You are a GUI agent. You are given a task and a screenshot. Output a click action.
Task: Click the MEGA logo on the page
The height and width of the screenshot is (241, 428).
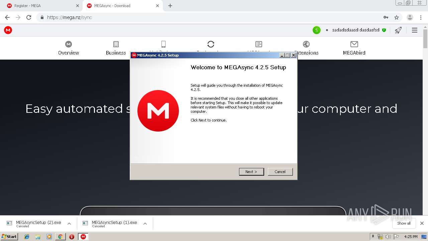click(8, 30)
